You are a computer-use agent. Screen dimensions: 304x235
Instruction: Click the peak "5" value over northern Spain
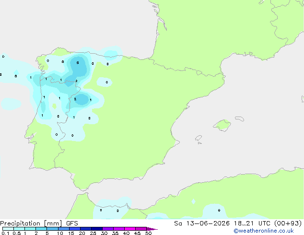(x=78, y=63)
